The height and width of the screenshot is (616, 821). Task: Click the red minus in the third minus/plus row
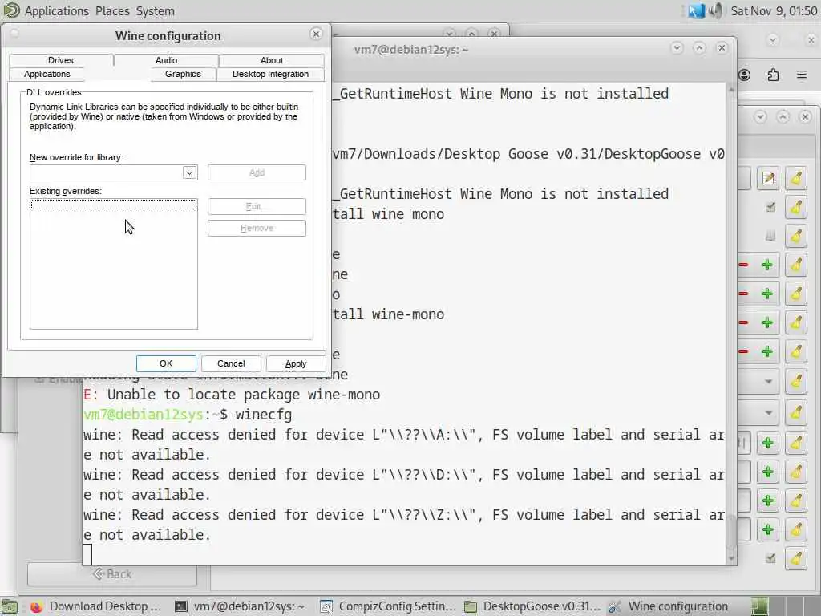point(743,322)
